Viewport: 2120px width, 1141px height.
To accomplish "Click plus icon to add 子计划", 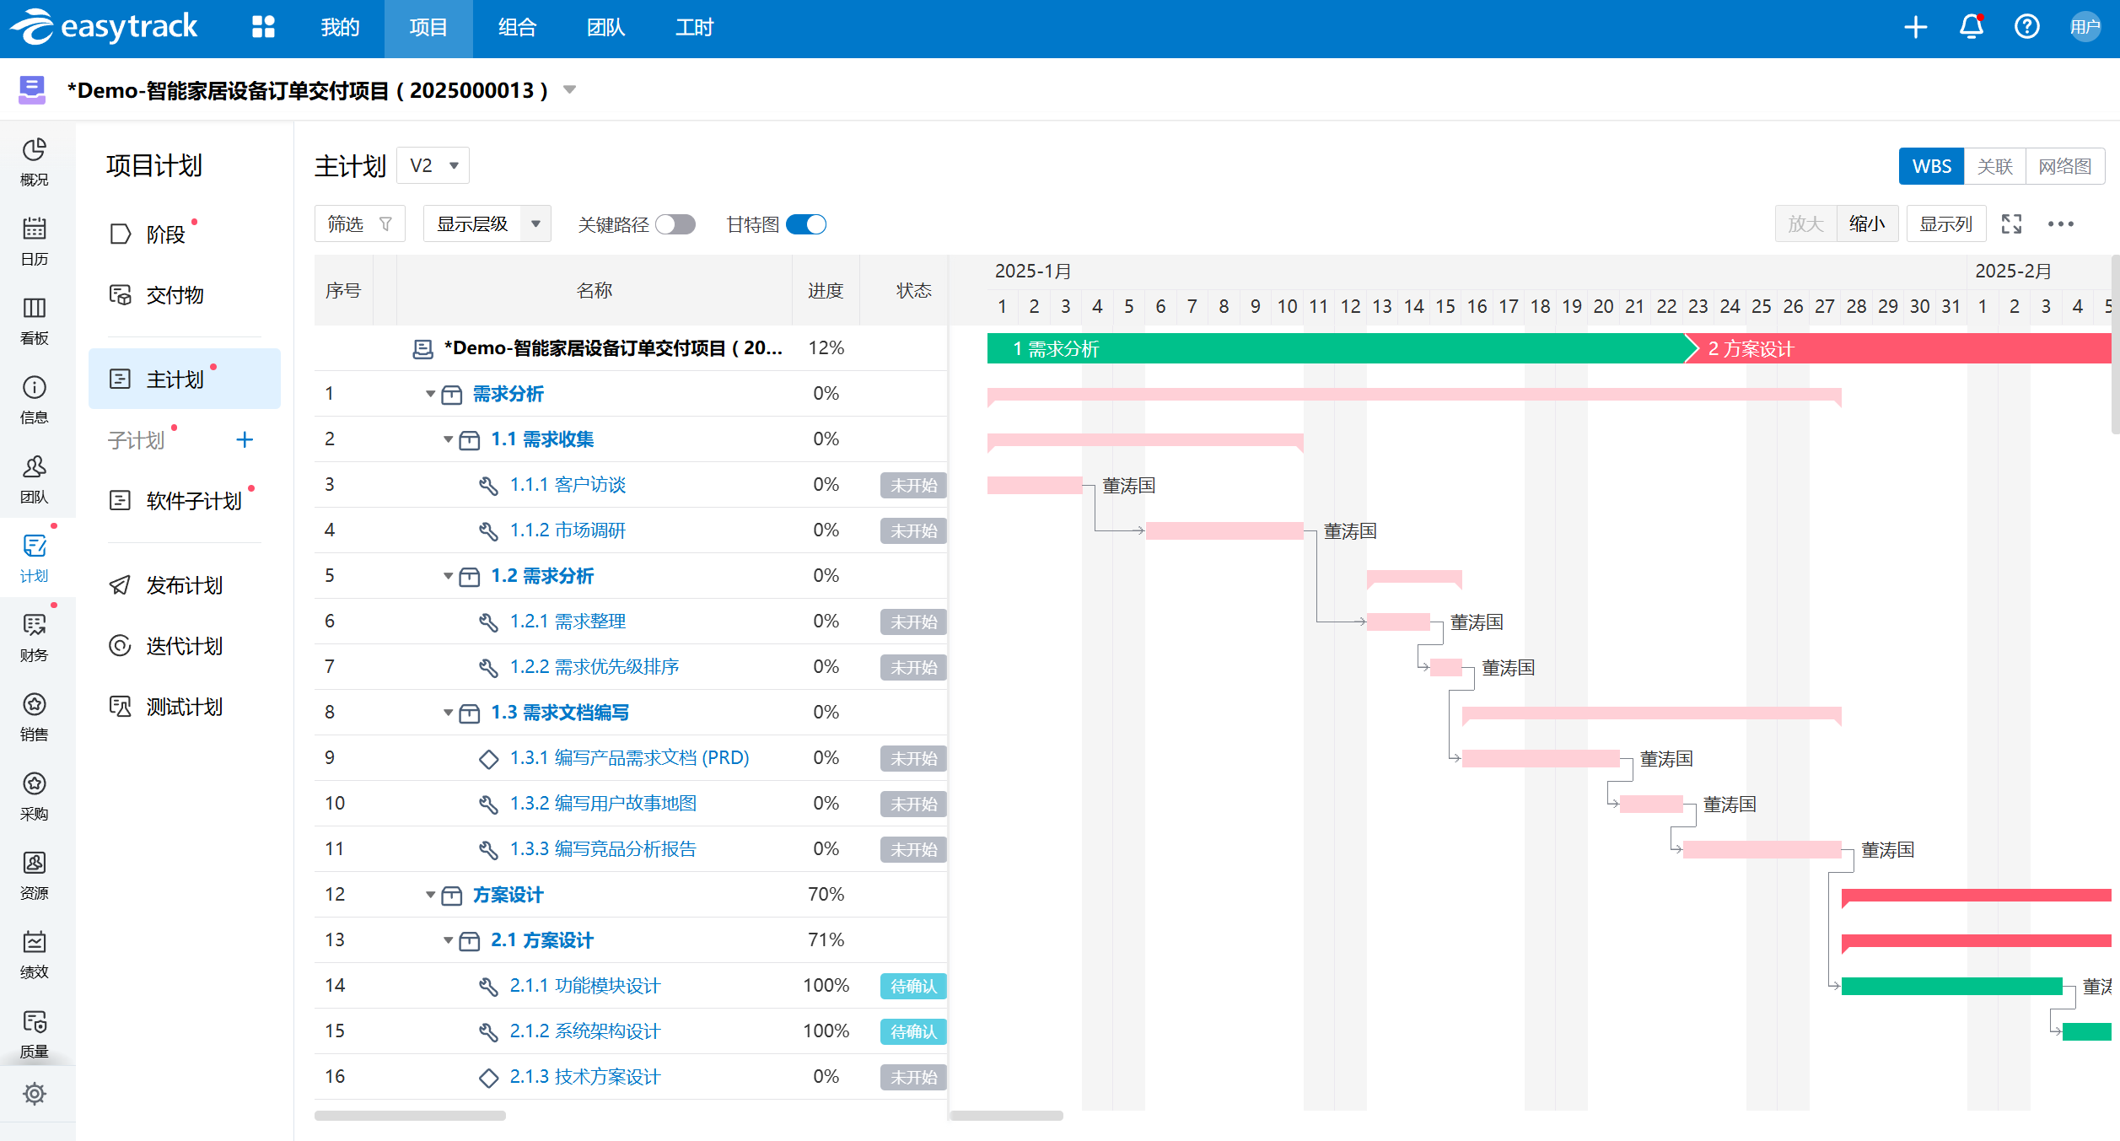I will click(245, 439).
